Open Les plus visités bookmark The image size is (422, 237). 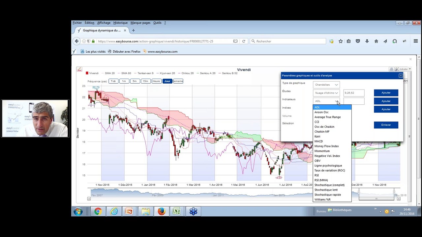[93, 52]
